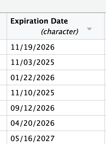Select the 01/22/2026 cell
Image resolution: width=106 pixels, height=144 pixels.
pyautogui.click(x=56, y=78)
